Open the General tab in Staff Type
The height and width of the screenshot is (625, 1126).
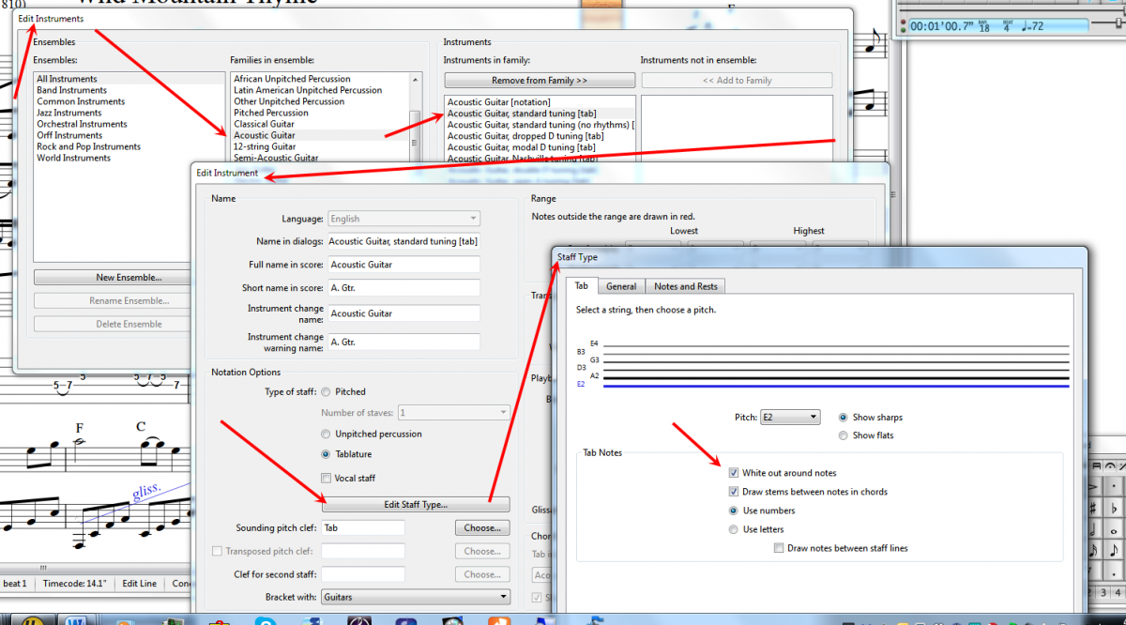[x=620, y=286]
